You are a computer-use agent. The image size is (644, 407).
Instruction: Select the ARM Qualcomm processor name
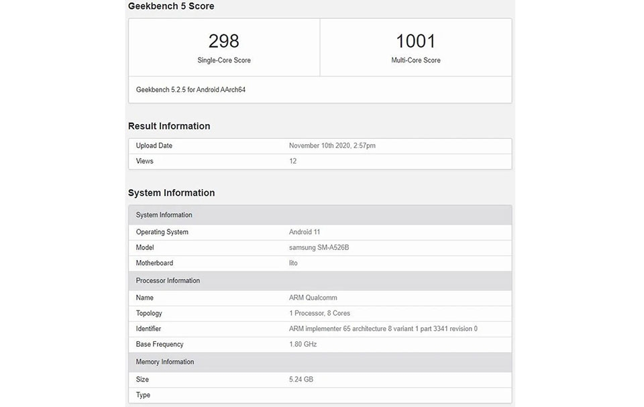pyautogui.click(x=313, y=298)
